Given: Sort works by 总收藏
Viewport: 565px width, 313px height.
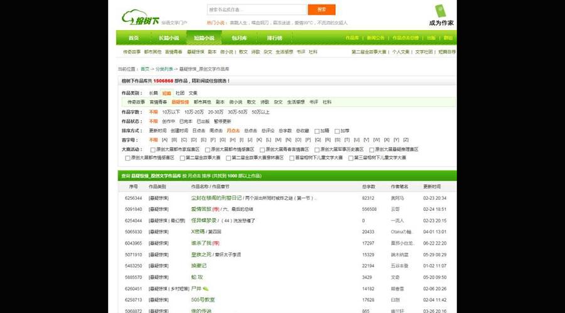Looking at the screenshot, I should 303,131.
